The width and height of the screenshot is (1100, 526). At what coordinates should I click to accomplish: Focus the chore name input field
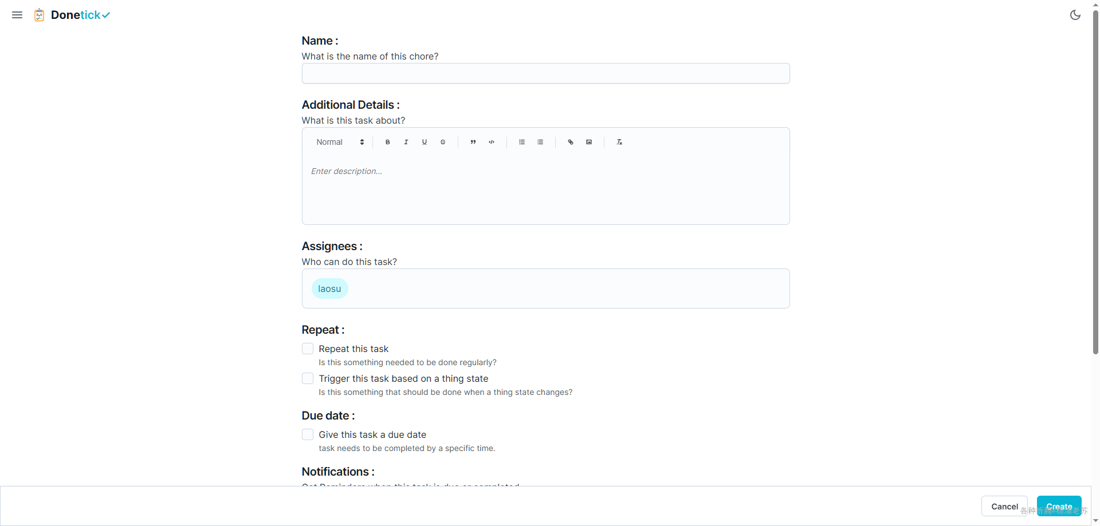pos(545,73)
